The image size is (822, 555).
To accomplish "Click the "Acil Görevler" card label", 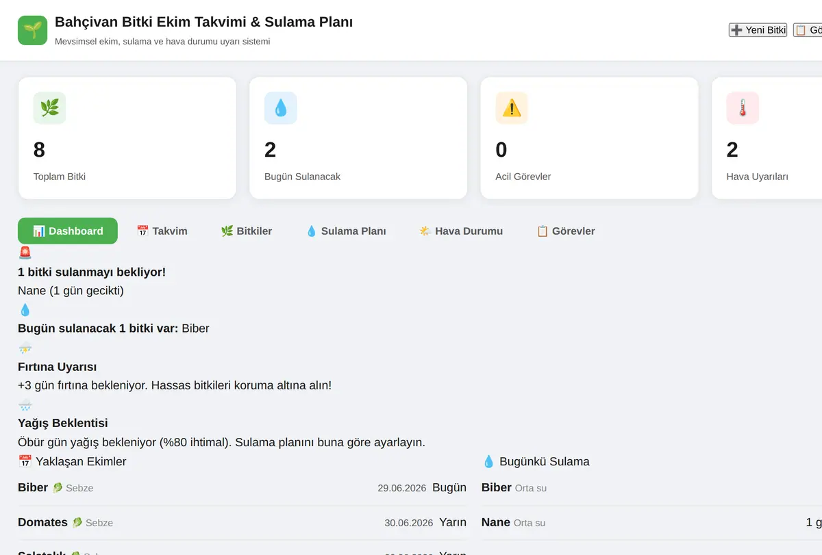I will [523, 177].
